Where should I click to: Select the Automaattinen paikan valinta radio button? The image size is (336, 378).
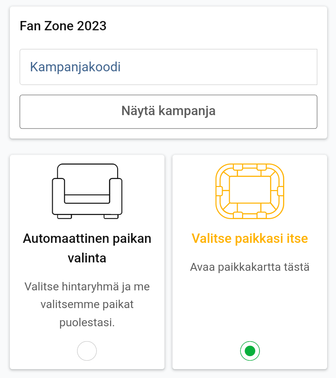(x=87, y=351)
